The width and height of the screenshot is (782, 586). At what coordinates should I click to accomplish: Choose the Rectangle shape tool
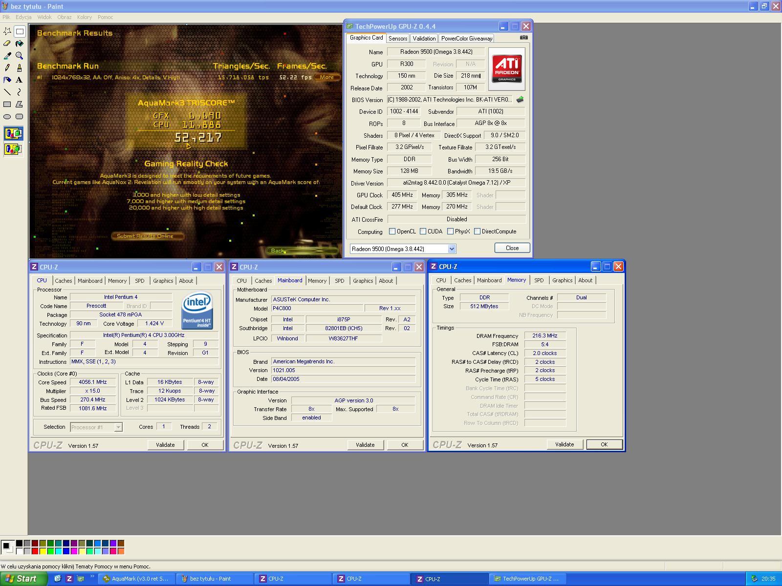pyautogui.click(x=7, y=104)
